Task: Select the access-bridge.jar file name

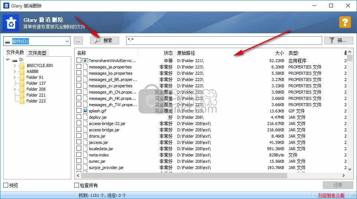Action: click(x=104, y=130)
